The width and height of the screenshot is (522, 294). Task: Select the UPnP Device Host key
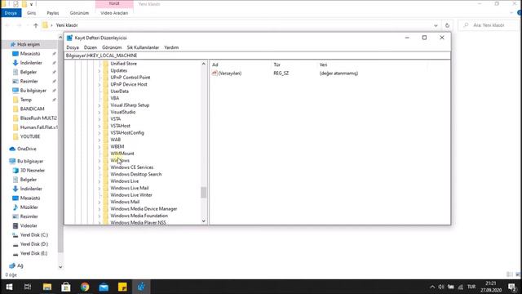tap(129, 84)
